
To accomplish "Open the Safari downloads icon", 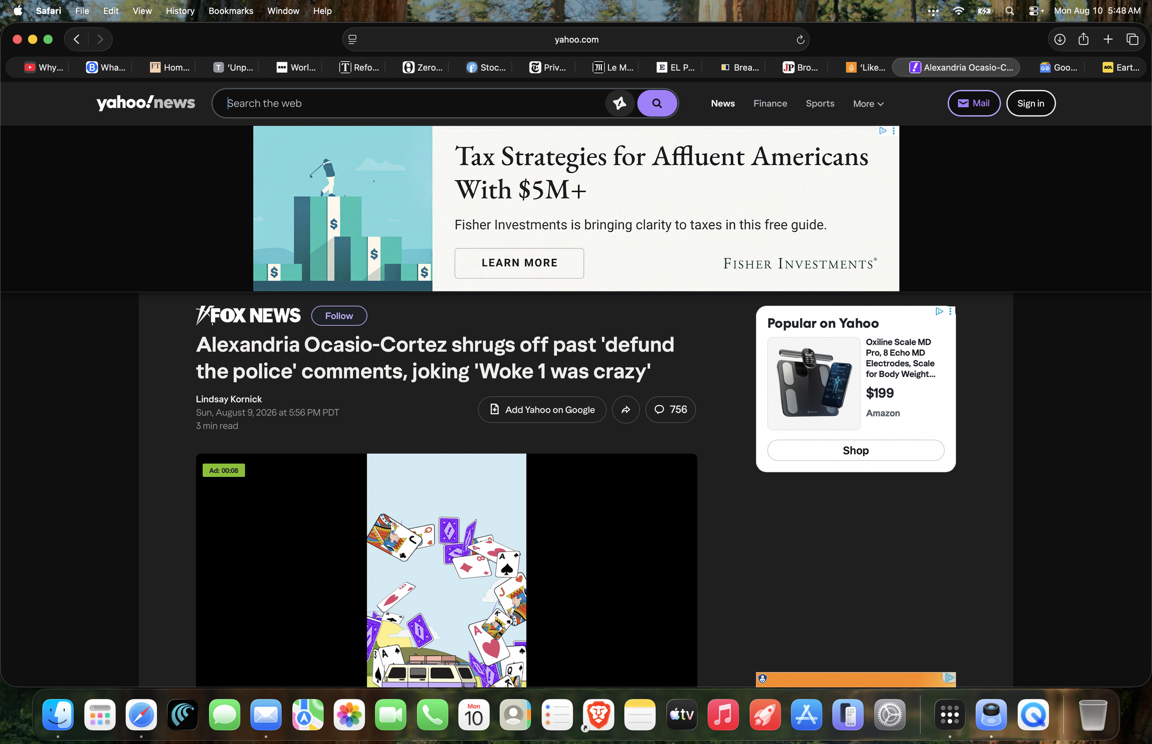I will click(1059, 39).
